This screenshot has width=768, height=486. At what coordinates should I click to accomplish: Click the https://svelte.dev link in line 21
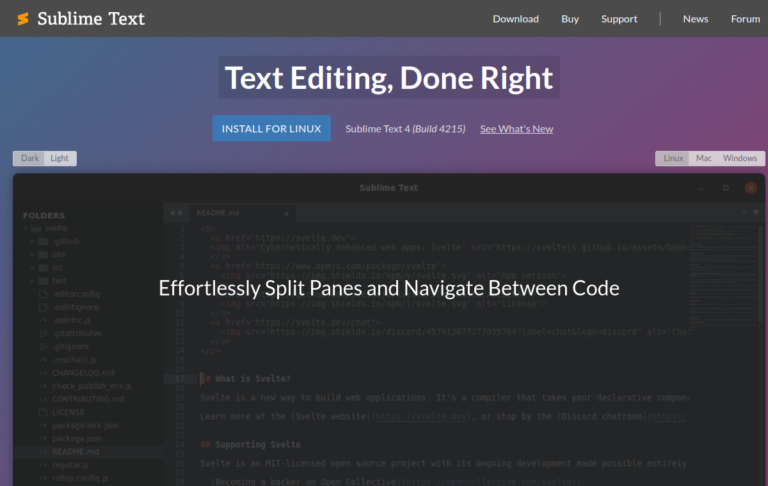click(x=422, y=416)
